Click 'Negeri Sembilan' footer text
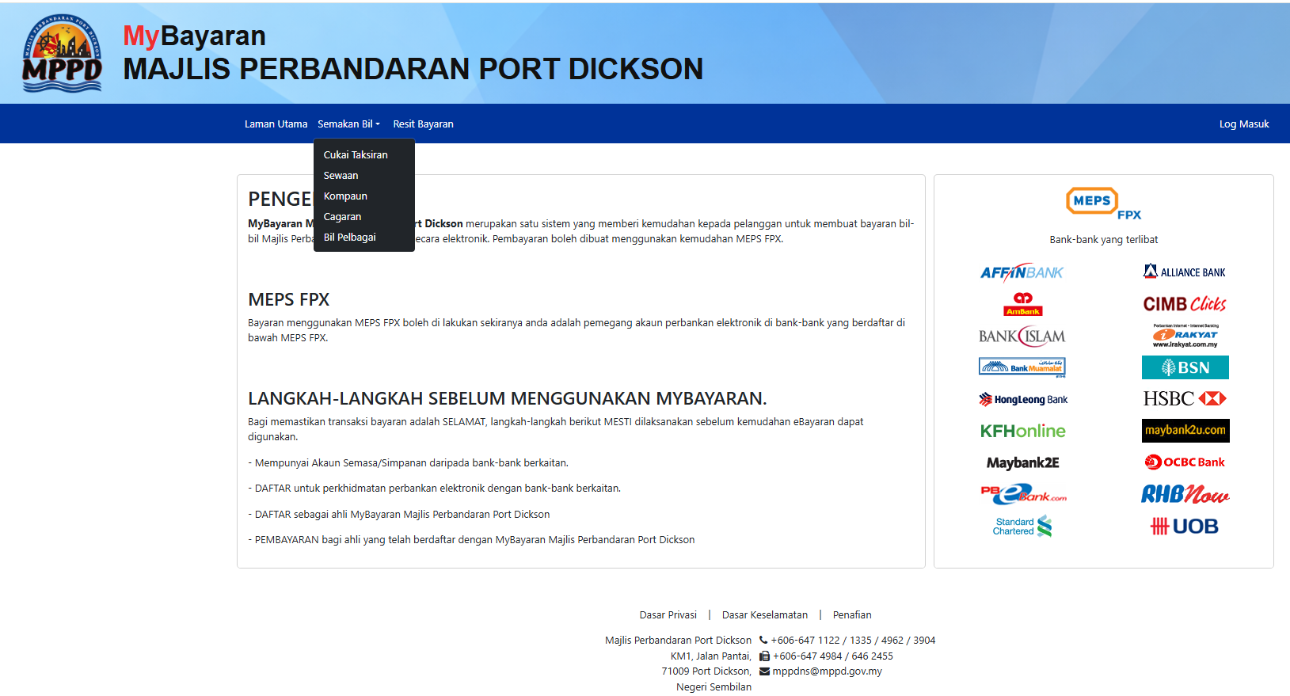This screenshot has height=696, width=1290. pos(713,687)
